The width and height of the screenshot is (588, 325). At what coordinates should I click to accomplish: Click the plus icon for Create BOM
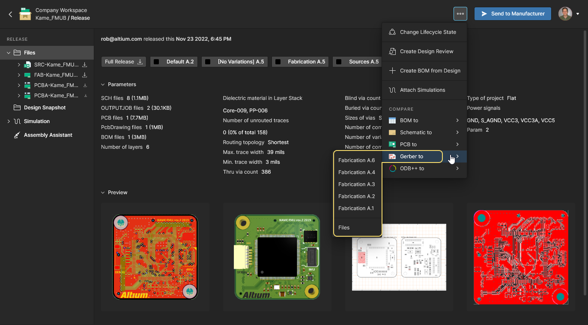click(392, 71)
